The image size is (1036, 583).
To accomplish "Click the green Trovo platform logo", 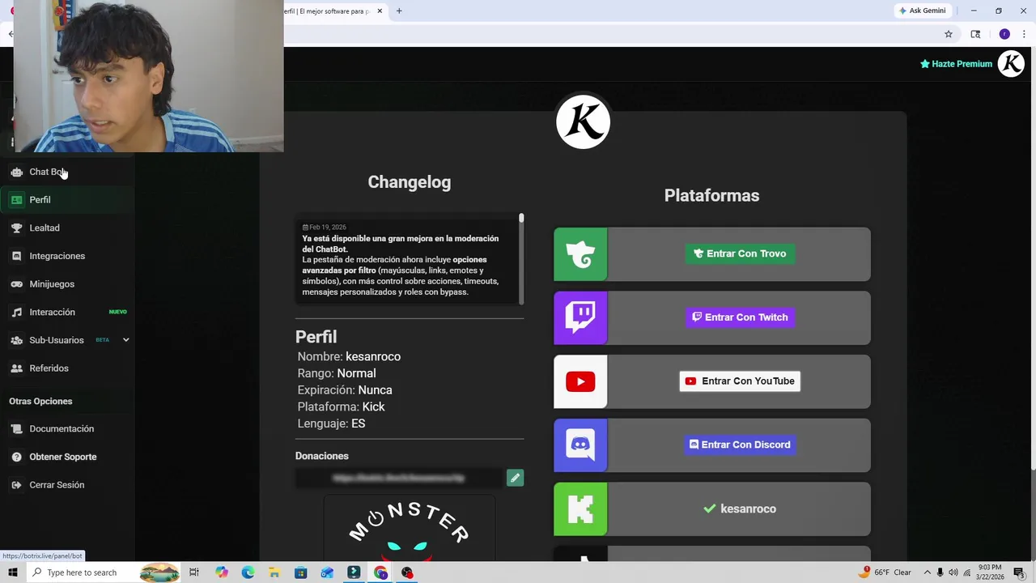I will click(x=580, y=254).
